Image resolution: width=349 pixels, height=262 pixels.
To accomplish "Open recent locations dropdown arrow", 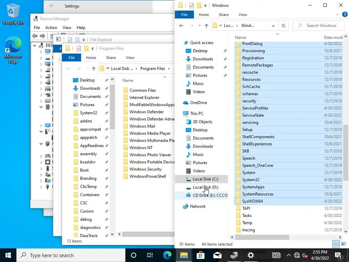I will pos(199,26).
